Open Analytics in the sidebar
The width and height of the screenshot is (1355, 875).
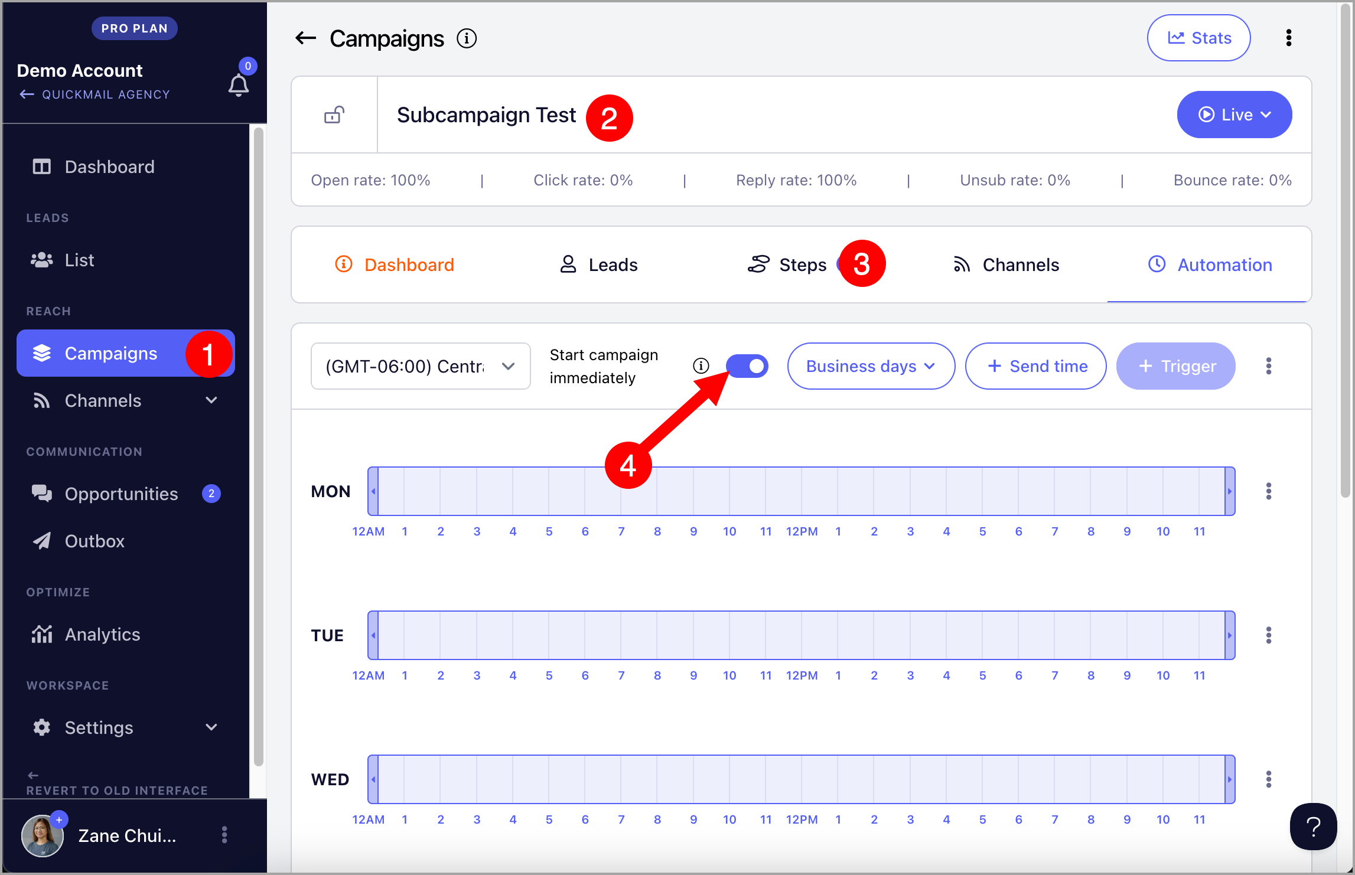(125, 634)
